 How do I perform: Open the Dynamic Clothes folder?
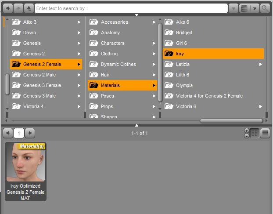click(x=122, y=64)
